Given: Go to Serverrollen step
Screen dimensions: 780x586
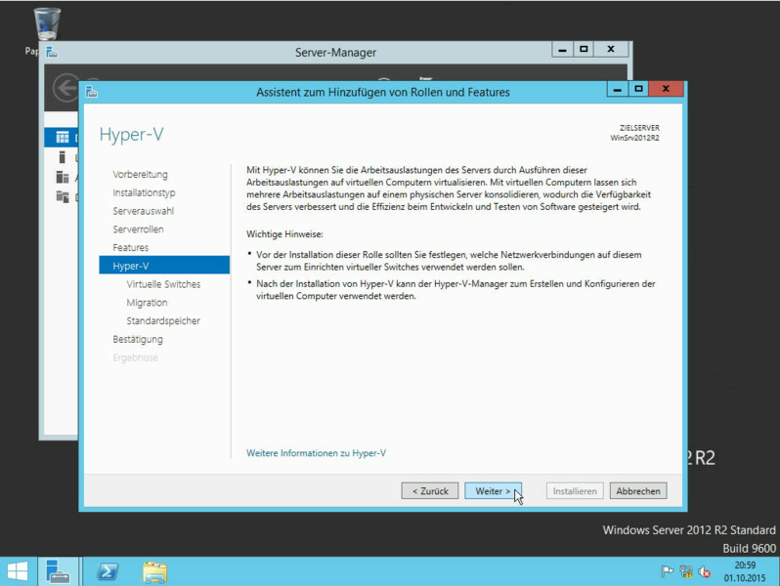Looking at the screenshot, I should [138, 230].
